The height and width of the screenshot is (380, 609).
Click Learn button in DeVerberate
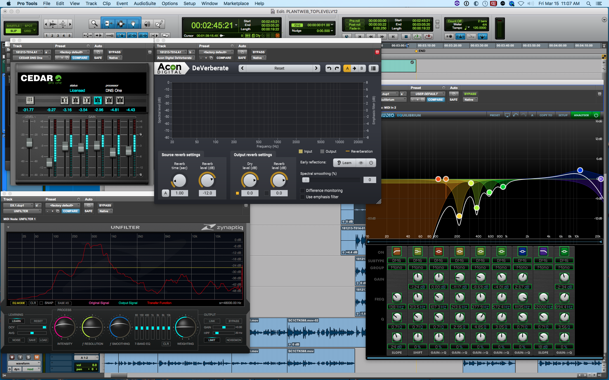pos(344,163)
